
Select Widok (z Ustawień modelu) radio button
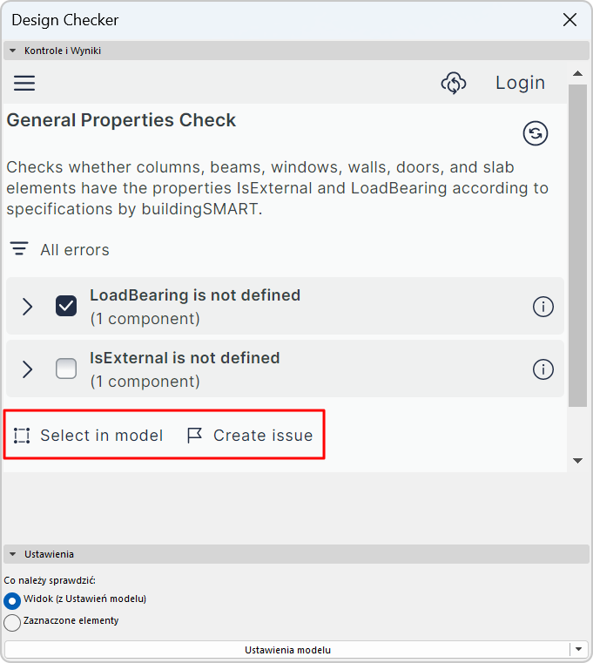click(12, 600)
